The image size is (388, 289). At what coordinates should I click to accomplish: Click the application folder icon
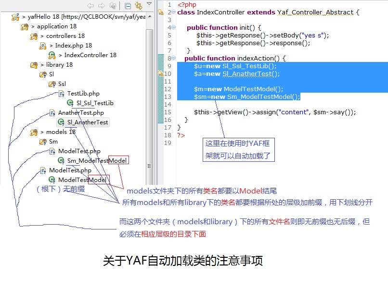pos(25,27)
